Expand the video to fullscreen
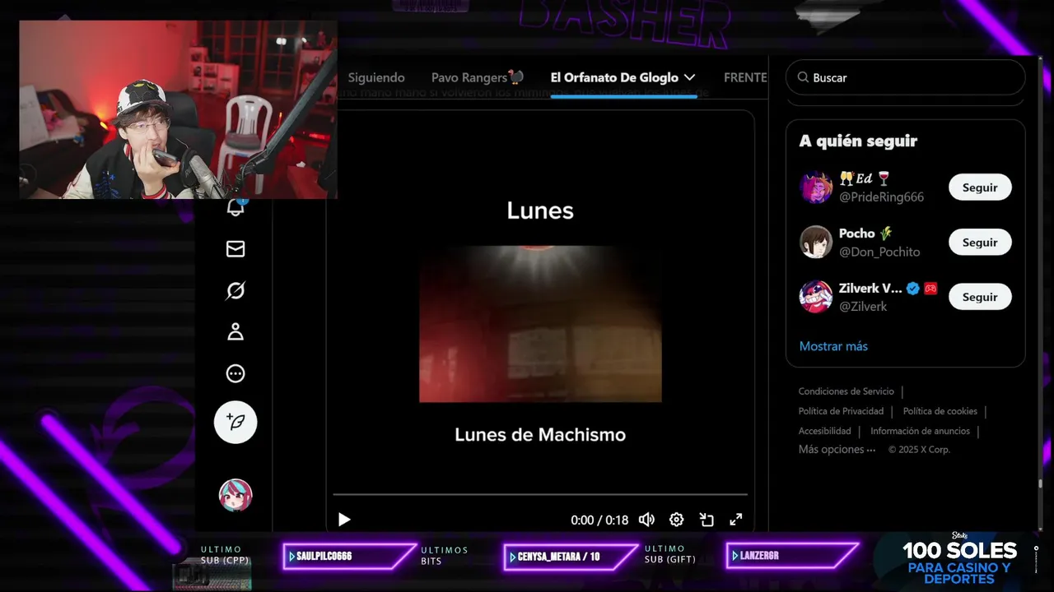Screen dimensions: 1054x592 [736, 520]
